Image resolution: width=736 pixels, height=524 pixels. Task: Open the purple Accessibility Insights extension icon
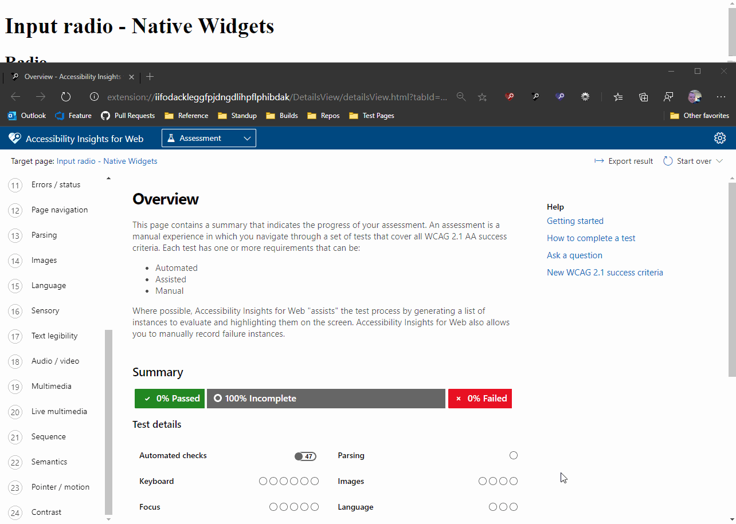click(560, 97)
